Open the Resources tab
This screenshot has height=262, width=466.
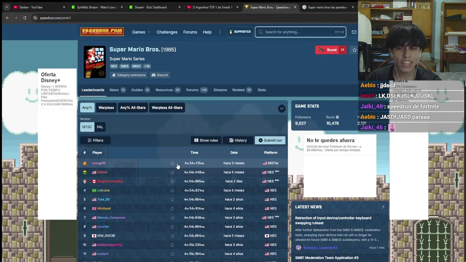click(168, 90)
